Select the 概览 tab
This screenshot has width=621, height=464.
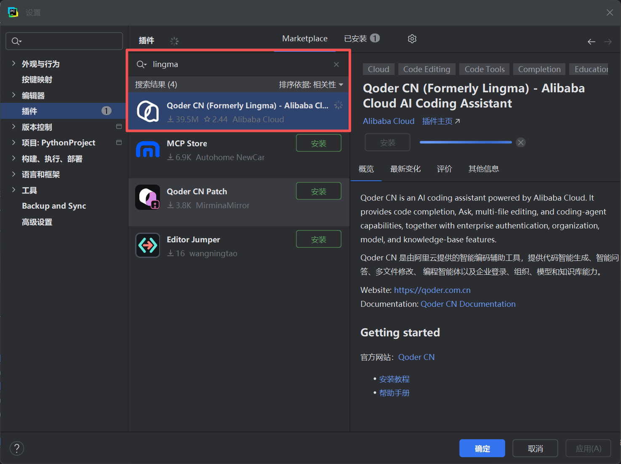pos(366,169)
